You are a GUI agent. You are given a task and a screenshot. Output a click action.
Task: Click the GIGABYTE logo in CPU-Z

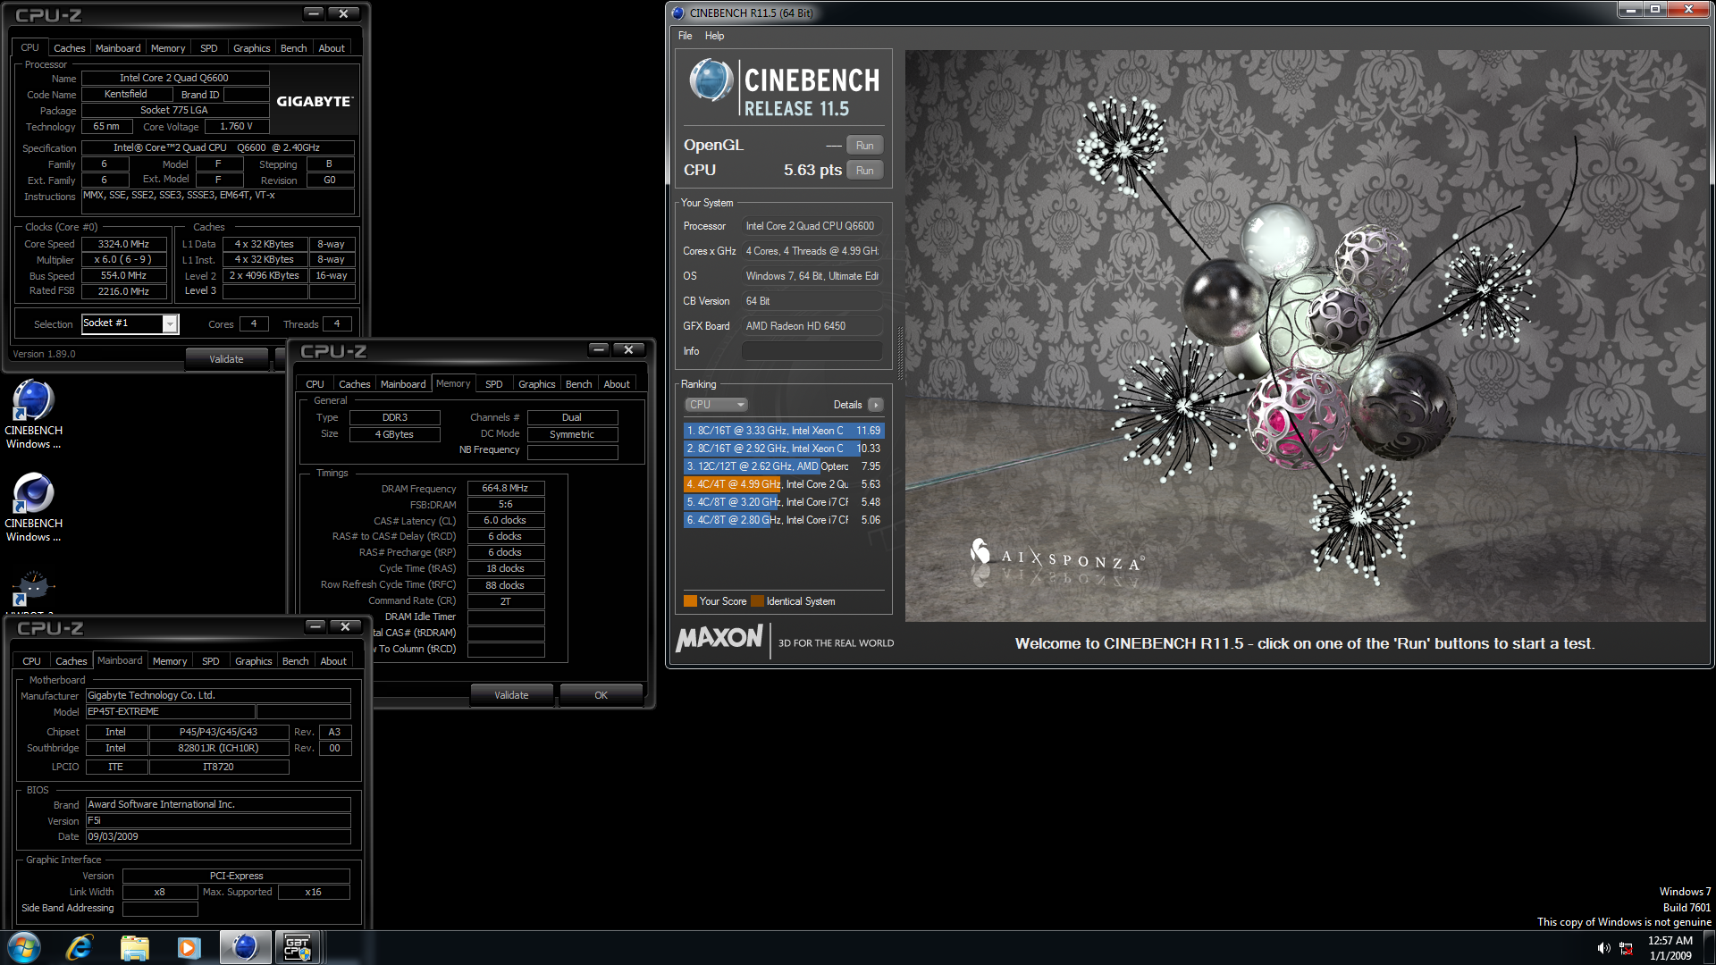(x=315, y=102)
